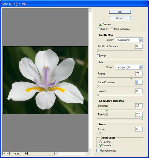Screen dimensions: 149x158
Task: Select Uniform noise distribution
Action: 100,142
